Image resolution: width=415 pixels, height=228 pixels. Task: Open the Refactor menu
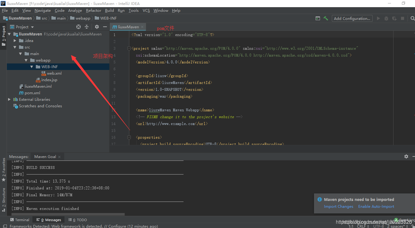[93, 11]
